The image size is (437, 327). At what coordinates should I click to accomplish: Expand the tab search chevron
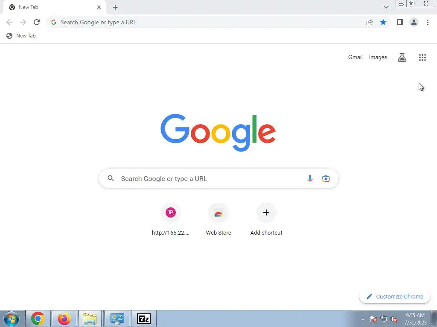pos(386,7)
